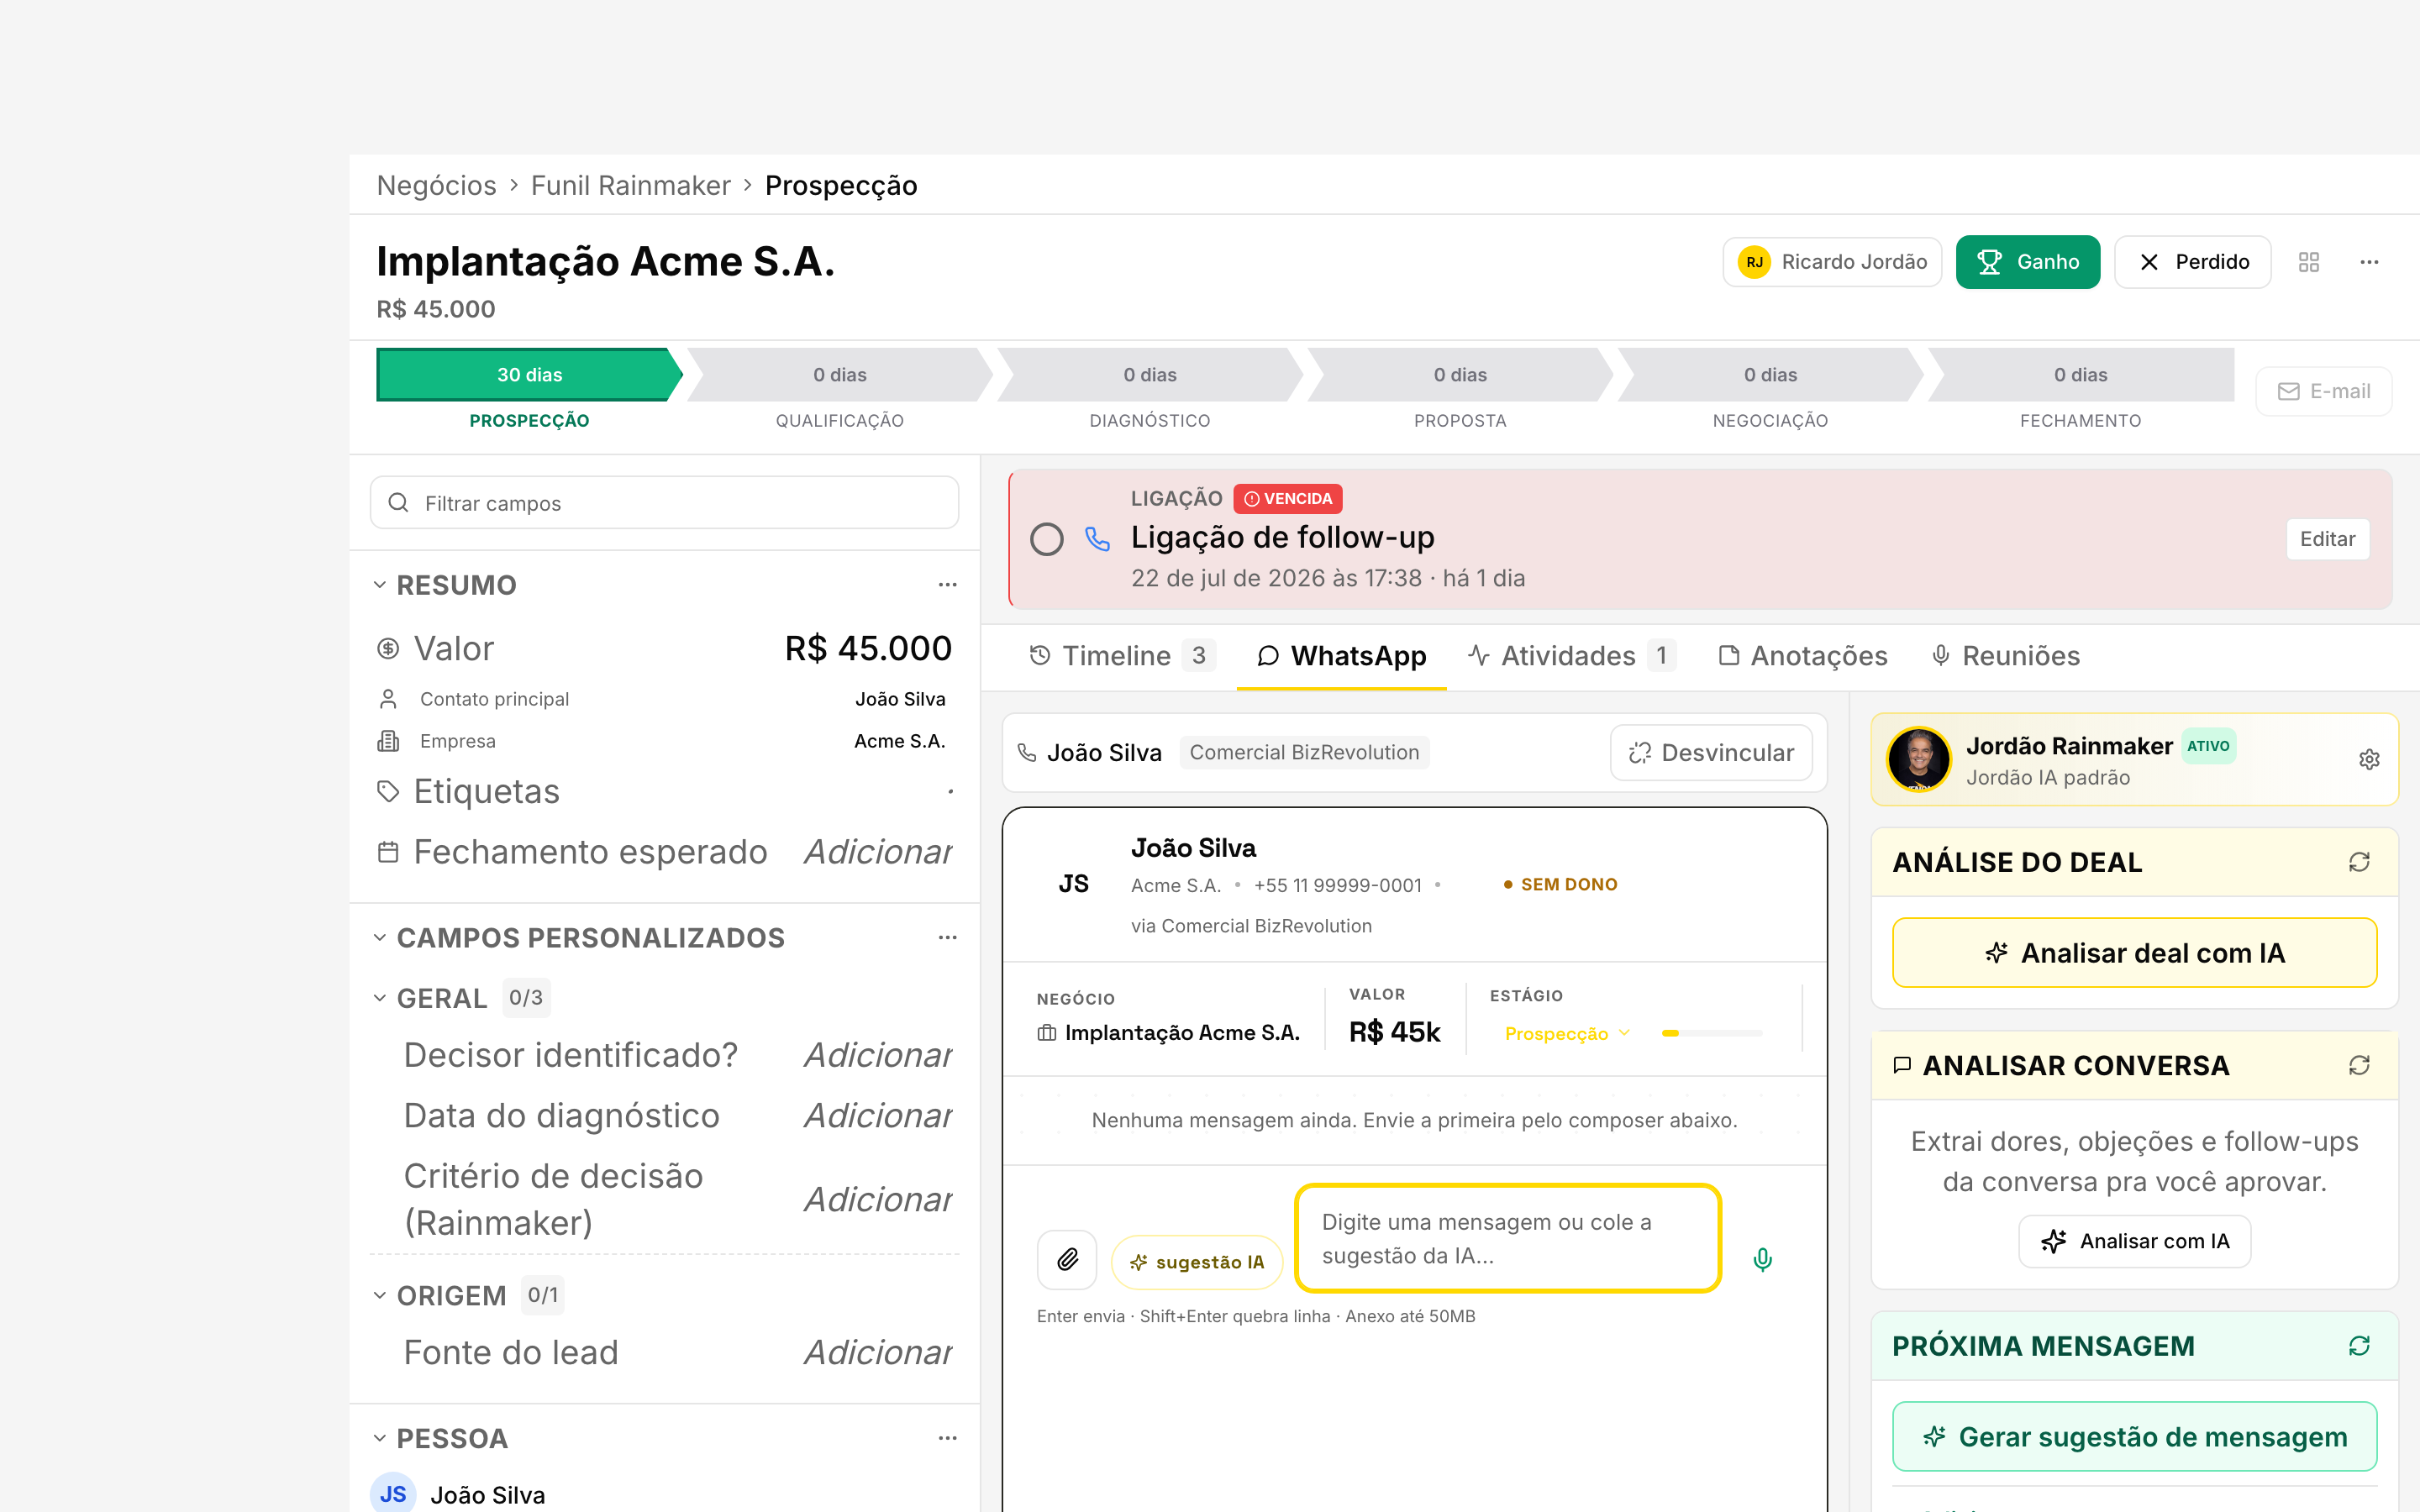Open the Reuniões tab

[2005, 656]
